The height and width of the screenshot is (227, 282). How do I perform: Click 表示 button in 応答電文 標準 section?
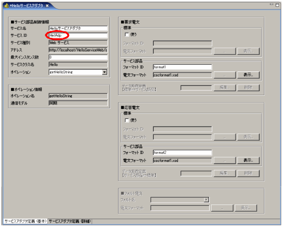point(248,137)
